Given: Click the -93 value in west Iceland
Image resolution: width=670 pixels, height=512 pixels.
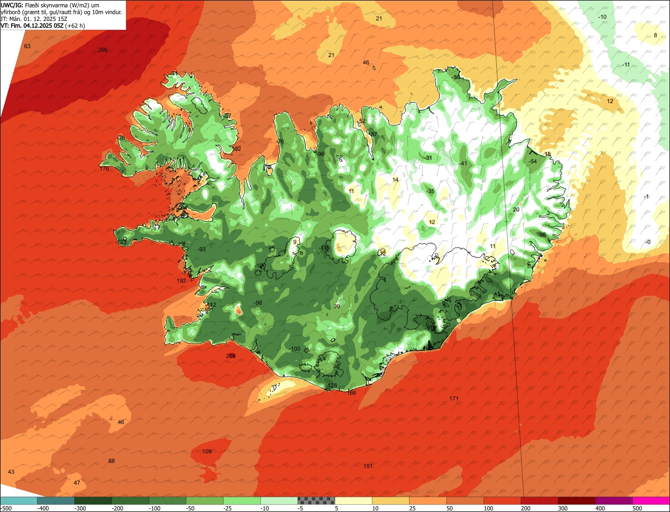Looking at the screenshot, I should click(x=202, y=249).
